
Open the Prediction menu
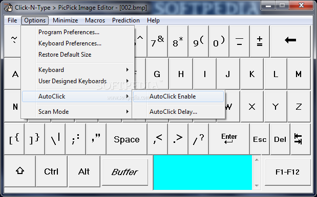[126, 20]
